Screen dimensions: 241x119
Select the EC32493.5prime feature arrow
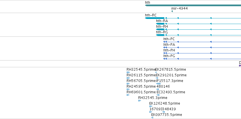[x=158, y=95]
